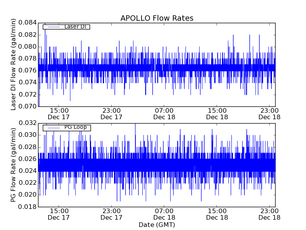
Task: Click the 0.022 y-axis tick label
Action: tap(28, 183)
